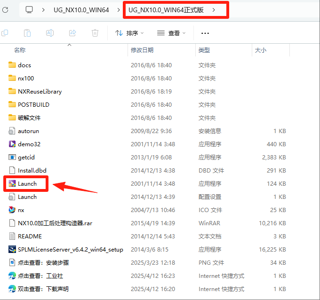
Task: Click the 破解文件 folder icon
Action: tap(12, 118)
